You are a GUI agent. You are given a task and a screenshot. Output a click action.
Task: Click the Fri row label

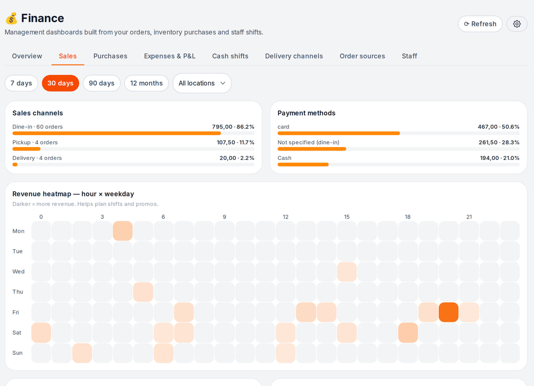click(16, 312)
